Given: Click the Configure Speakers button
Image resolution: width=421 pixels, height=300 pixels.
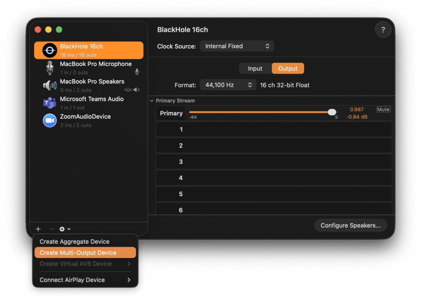Looking at the screenshot, I should [x=350, y=226].
